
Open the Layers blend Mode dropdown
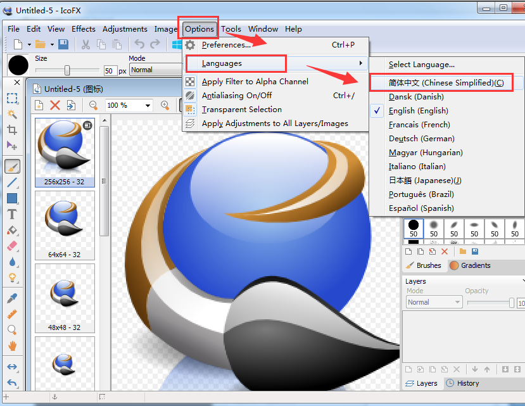[x=434, y=303]
